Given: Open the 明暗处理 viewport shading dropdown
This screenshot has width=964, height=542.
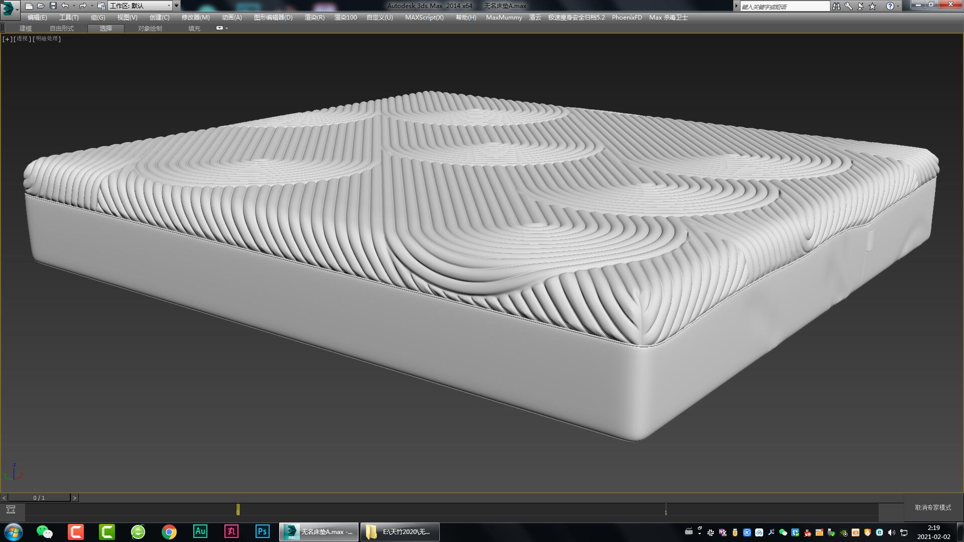Looking at the screenshot, I should [x=48, y=39].
